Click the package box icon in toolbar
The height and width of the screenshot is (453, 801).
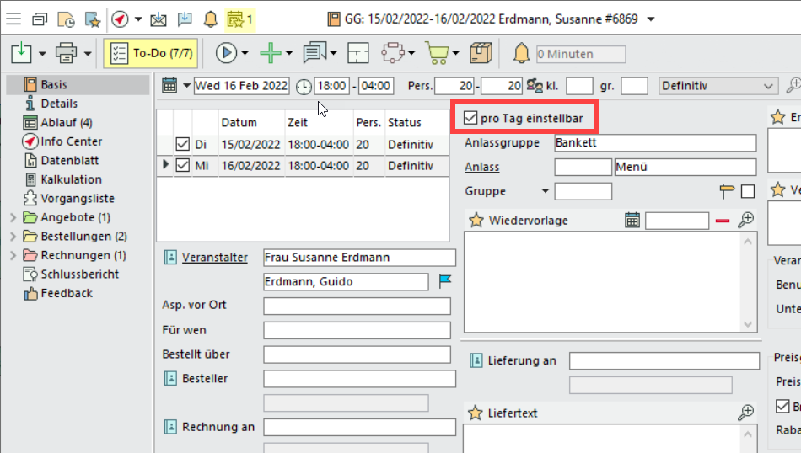pyautogui.click(x=481, y=53)
